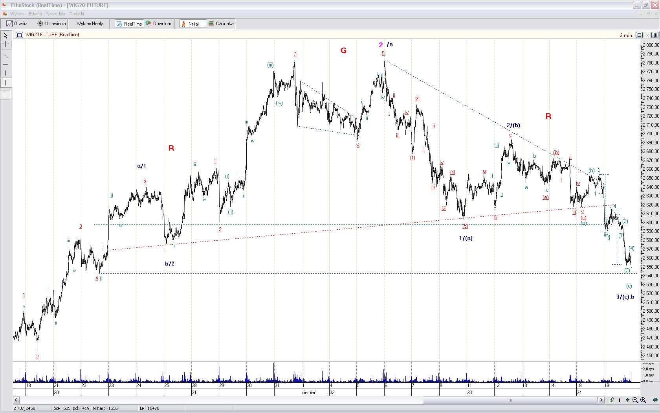Click the scrollbar right arrow
Screen dimensions: 660x413
point(601,400)
